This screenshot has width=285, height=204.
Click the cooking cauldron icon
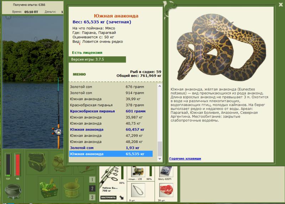13,192
